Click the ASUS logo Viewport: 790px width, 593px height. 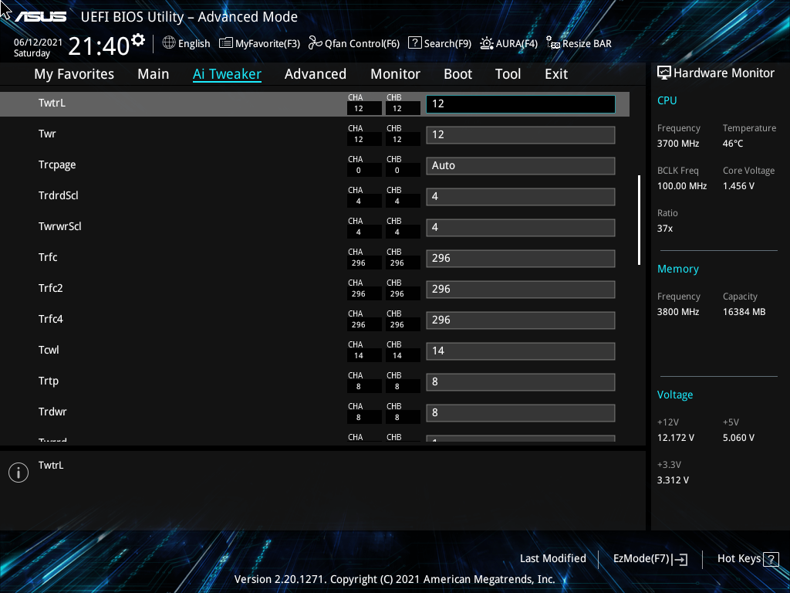pyautogui.click(x=40, y=17)
